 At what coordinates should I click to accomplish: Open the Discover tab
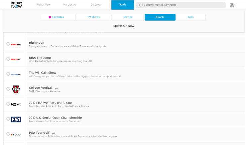[96, 5]
